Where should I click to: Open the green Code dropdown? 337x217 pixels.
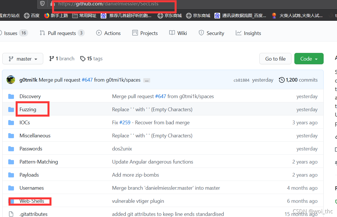(309, 59)
